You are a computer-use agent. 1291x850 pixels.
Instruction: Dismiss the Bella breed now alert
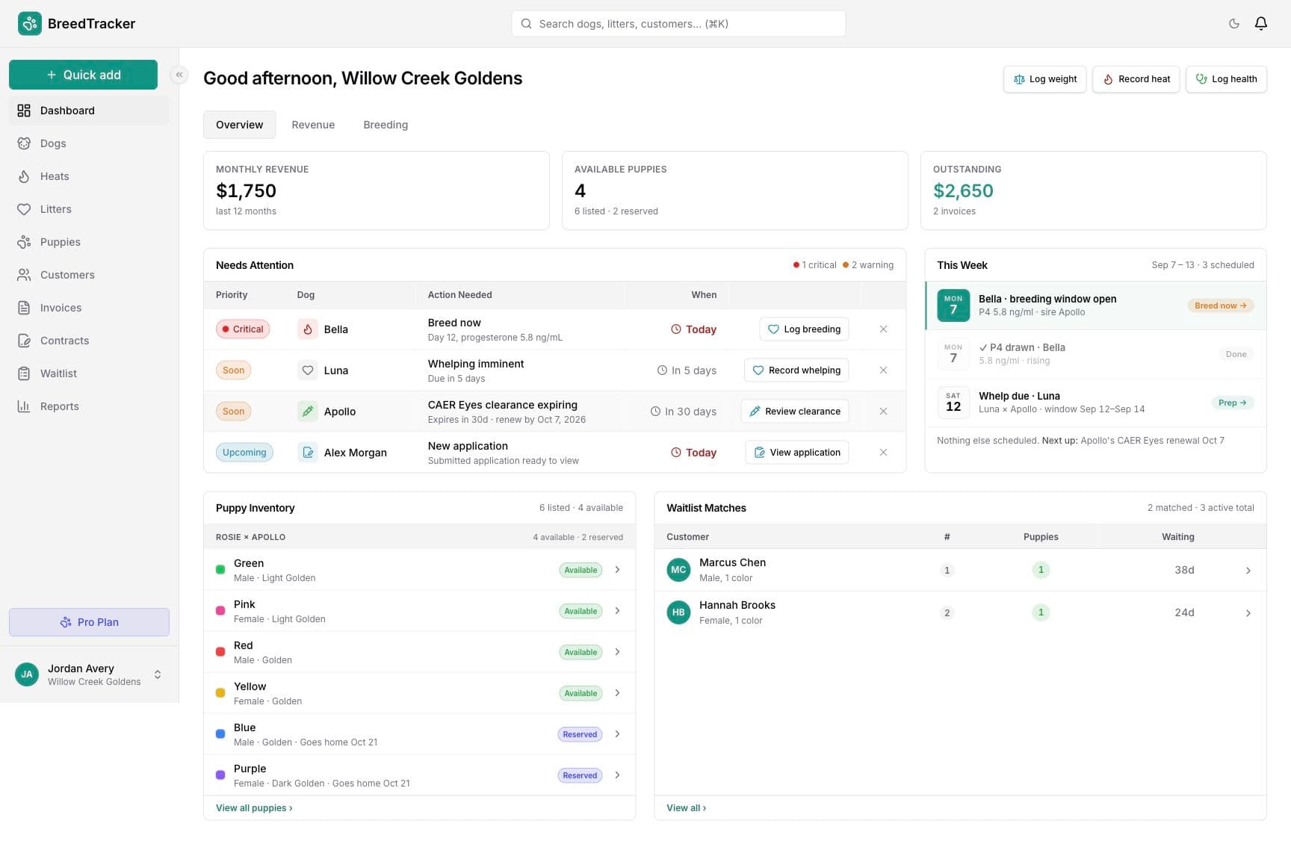tap(883, 329)
